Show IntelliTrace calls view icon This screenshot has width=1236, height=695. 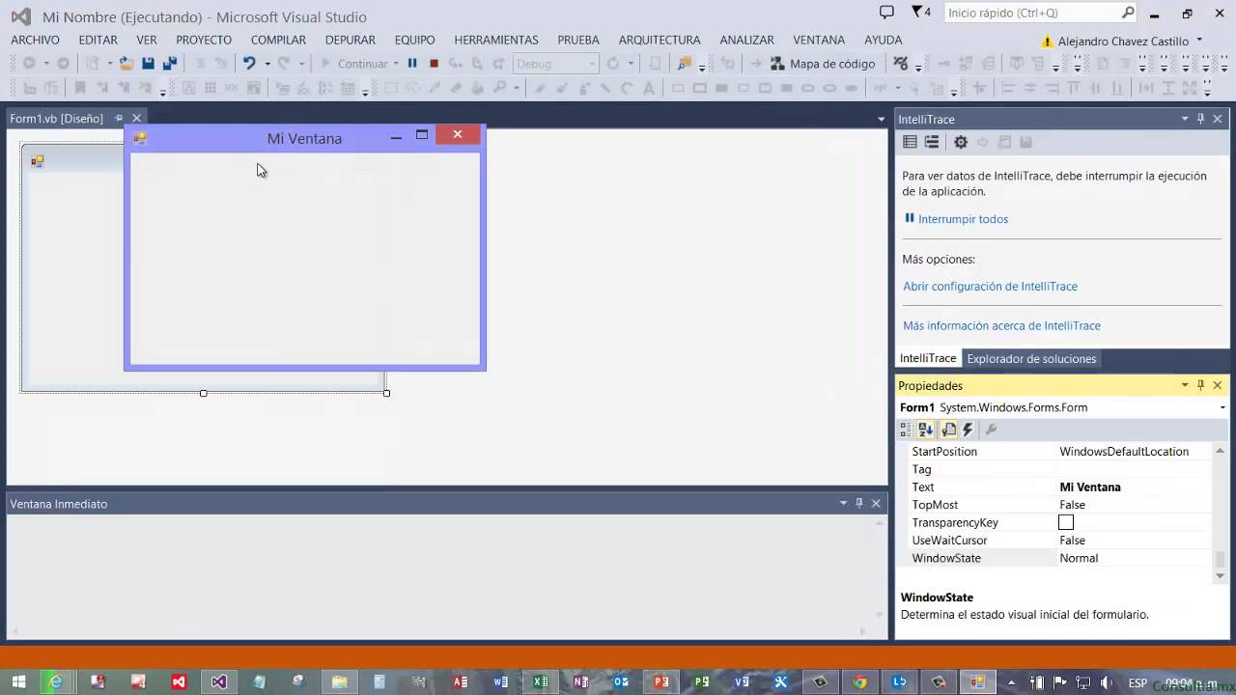click(932, 142)
